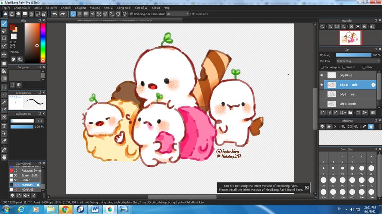Open the Bộ lọc(R) menu
The image size is (382, 214).
pyautogui.click(x=51, y=8)
